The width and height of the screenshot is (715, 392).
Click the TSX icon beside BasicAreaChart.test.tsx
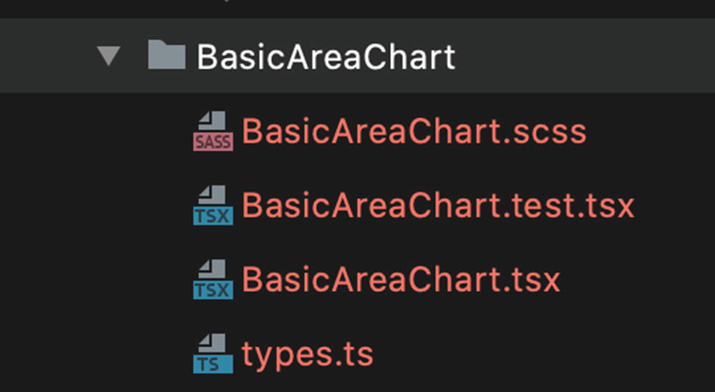213,205
